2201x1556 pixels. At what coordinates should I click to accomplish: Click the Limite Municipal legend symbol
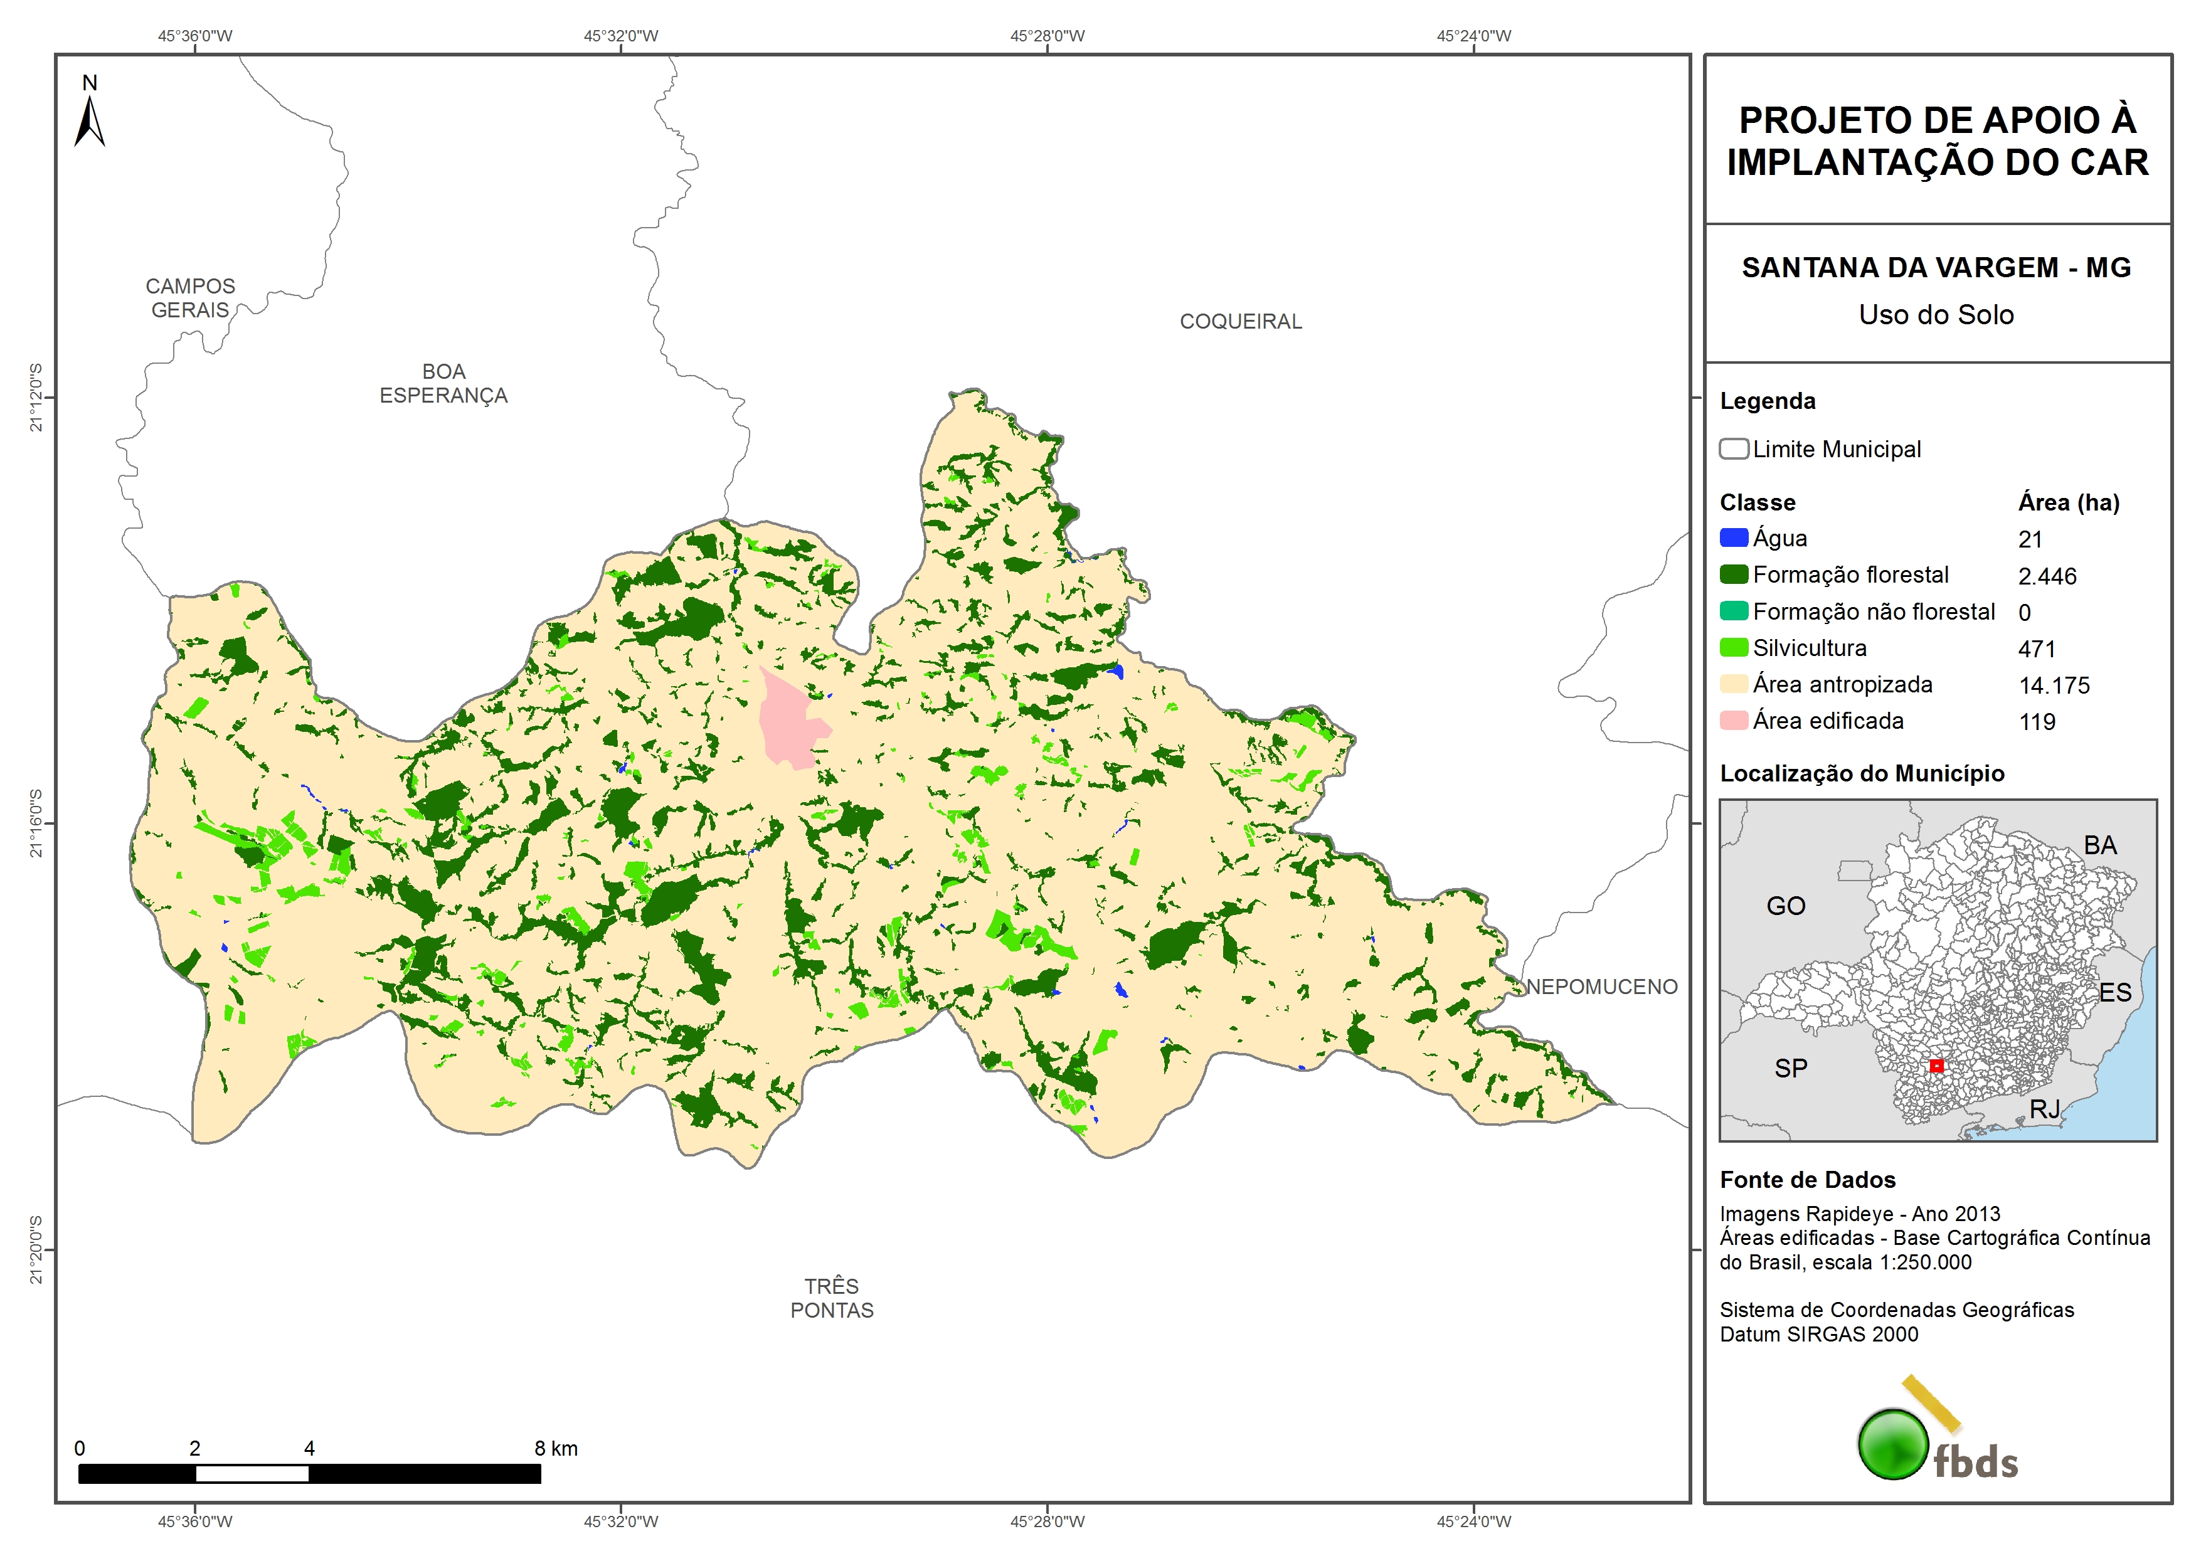tap(1733, 448)
